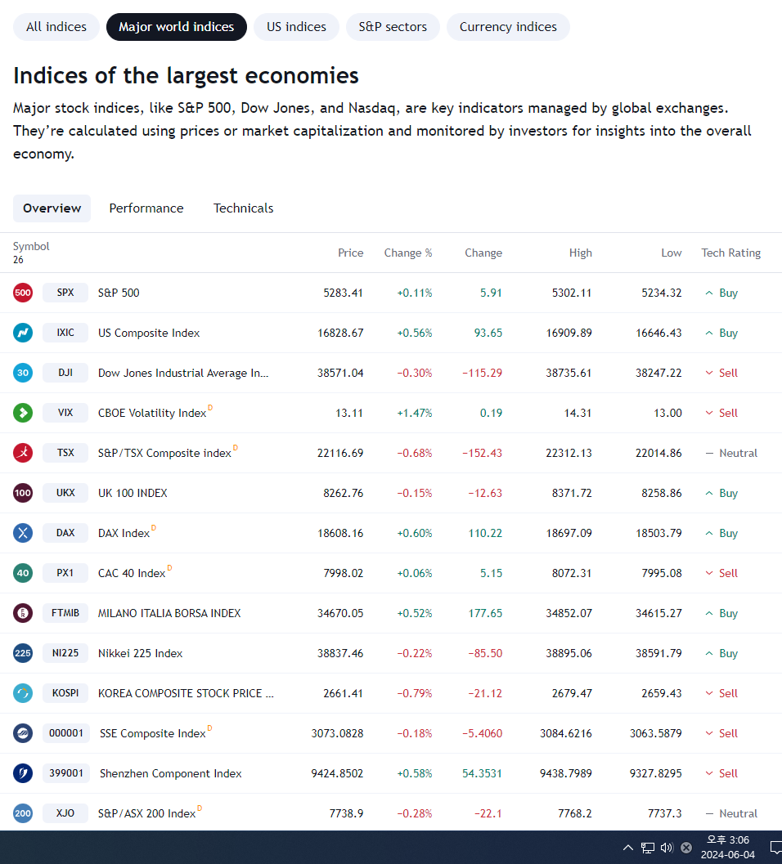Viewport: 782px width, 864px height.
Task: Open the 000001 ticker symbol link
Action: (66, 733)
